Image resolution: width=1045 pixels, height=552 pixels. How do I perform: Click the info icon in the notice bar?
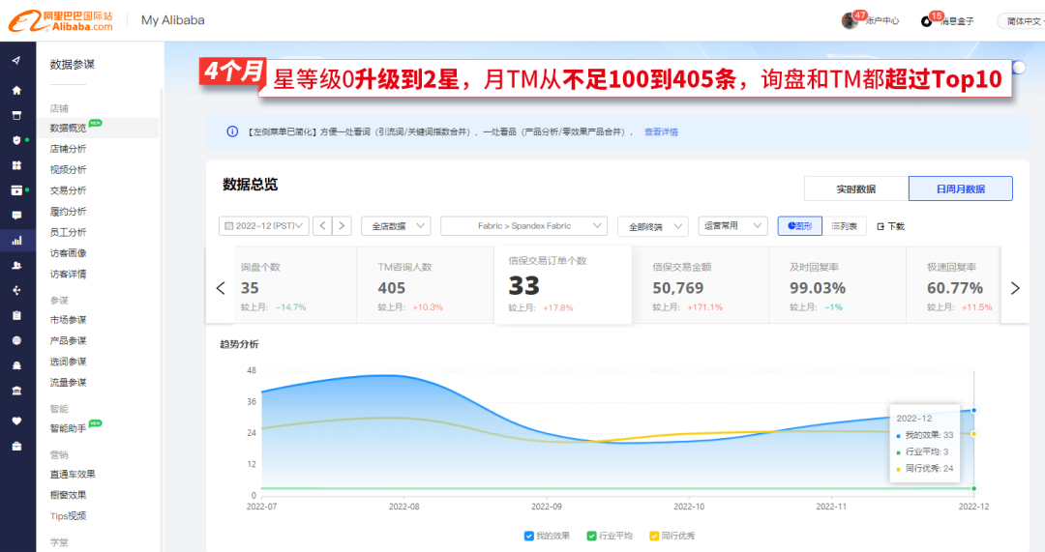pyautogui.click(x=232, y=131)
